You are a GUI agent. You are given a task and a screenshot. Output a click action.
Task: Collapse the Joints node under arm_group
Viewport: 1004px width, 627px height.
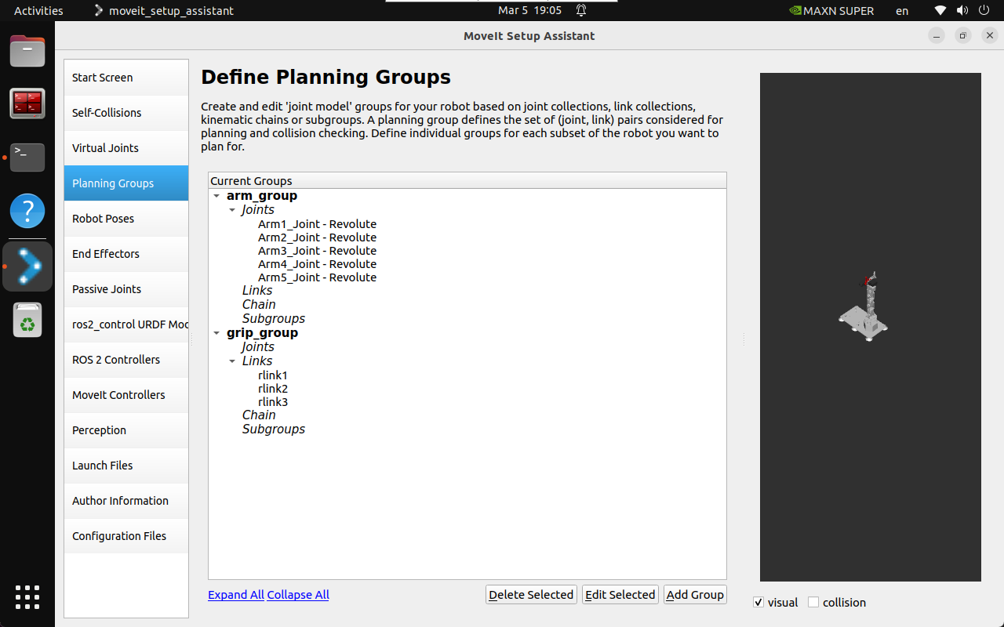[x=232, y=210]
